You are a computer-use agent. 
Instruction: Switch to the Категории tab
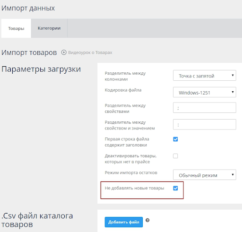point(49,28)
